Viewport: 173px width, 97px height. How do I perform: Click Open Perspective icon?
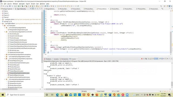pyautogui.click(x=165, y=6)
